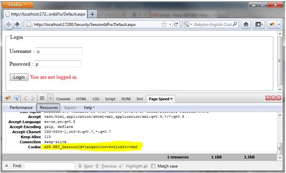Open the Export dropdown
The height and width of the screenshot is (173, 286).
[x=71, y=108]
